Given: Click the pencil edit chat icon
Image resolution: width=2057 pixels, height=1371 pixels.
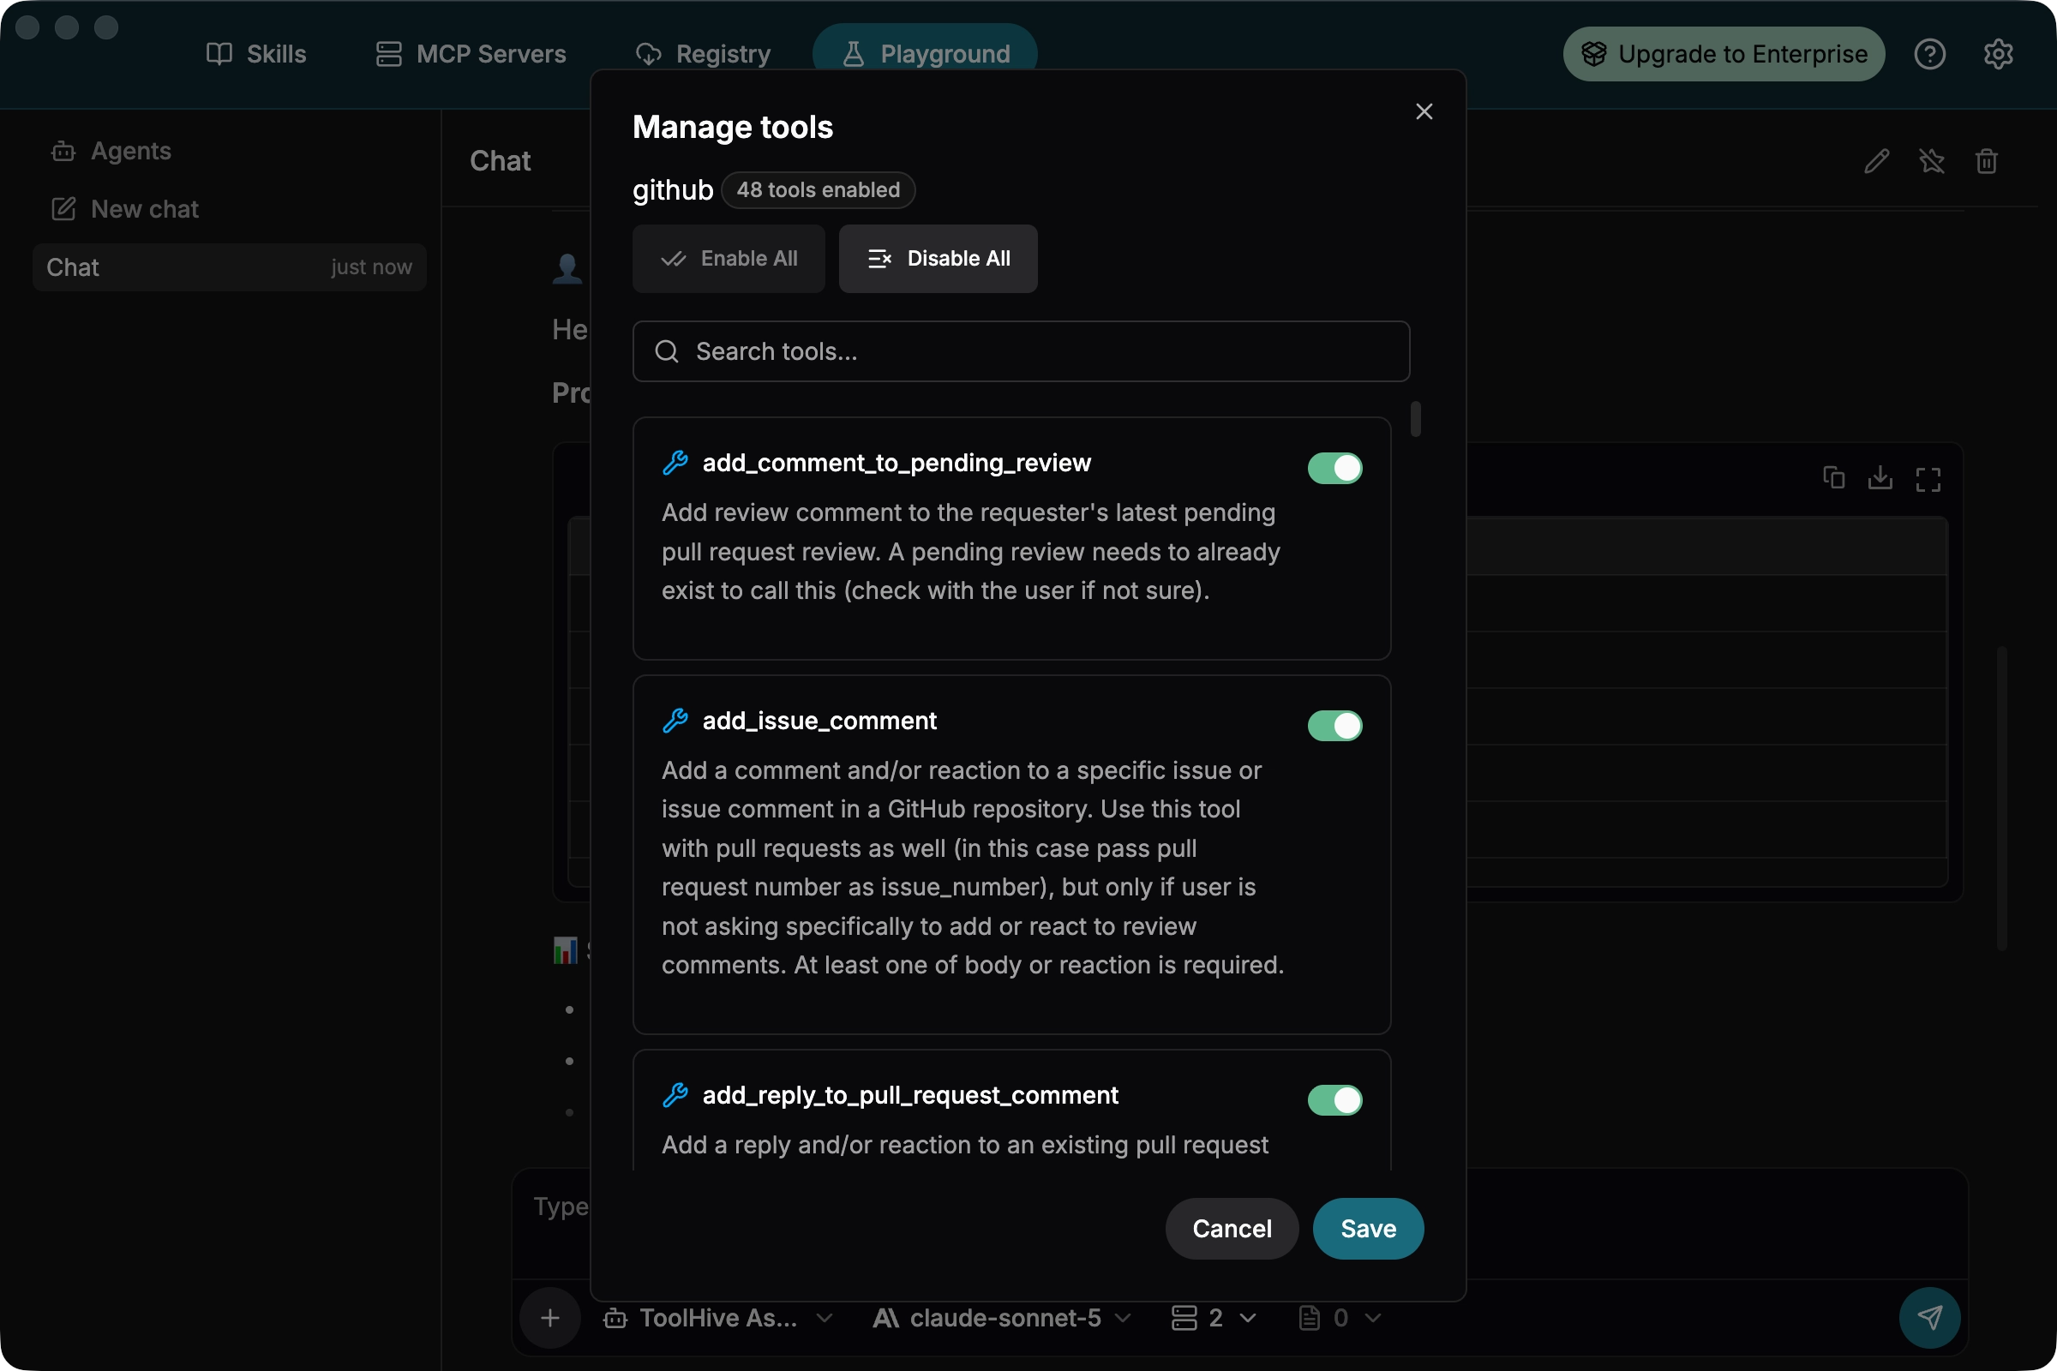Looking at the screenshot, I should pyautogui.click(x=1876, y=161).
